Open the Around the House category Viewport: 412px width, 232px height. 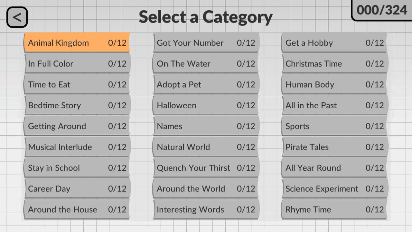(x=77, y=209)
